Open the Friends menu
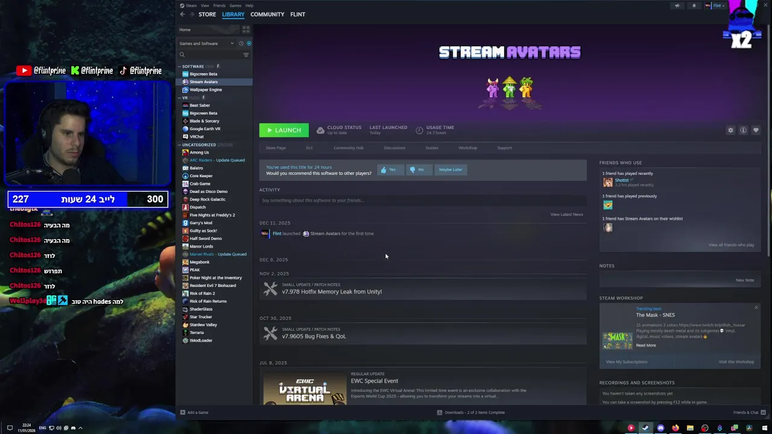The width and height of the screenshot is (772, 434). click(x=219, y=5)
